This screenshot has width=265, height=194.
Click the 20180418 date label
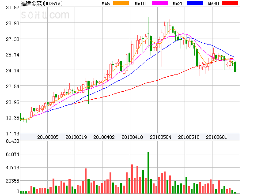click(132, 137)
